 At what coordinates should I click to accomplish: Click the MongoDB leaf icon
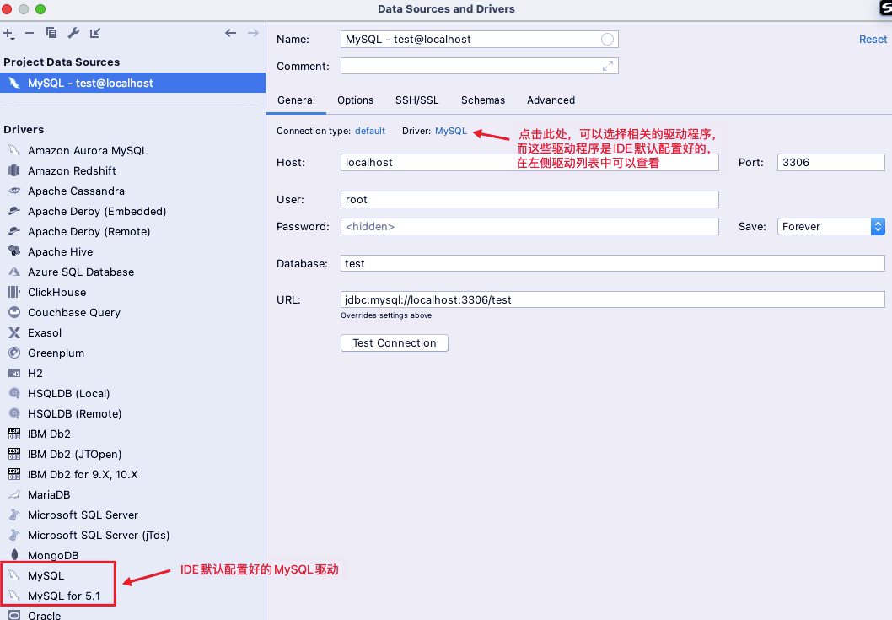point(14,555)
